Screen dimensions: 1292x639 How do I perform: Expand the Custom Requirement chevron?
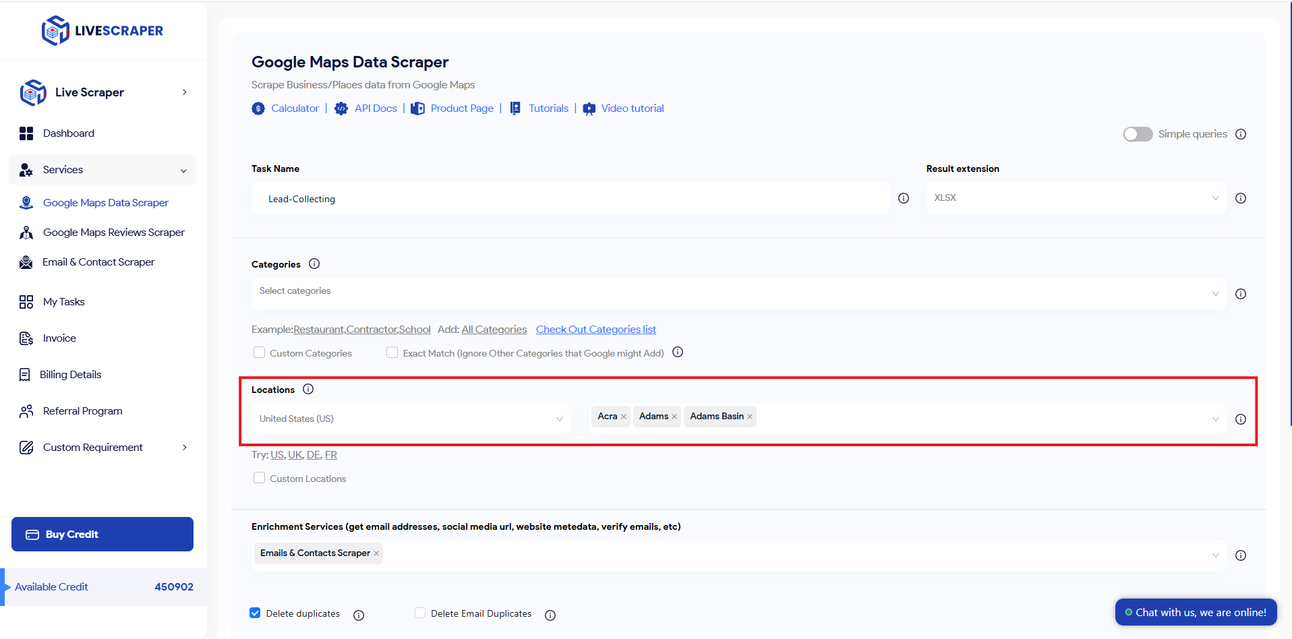pyautogui.click(x=185, y=448)
